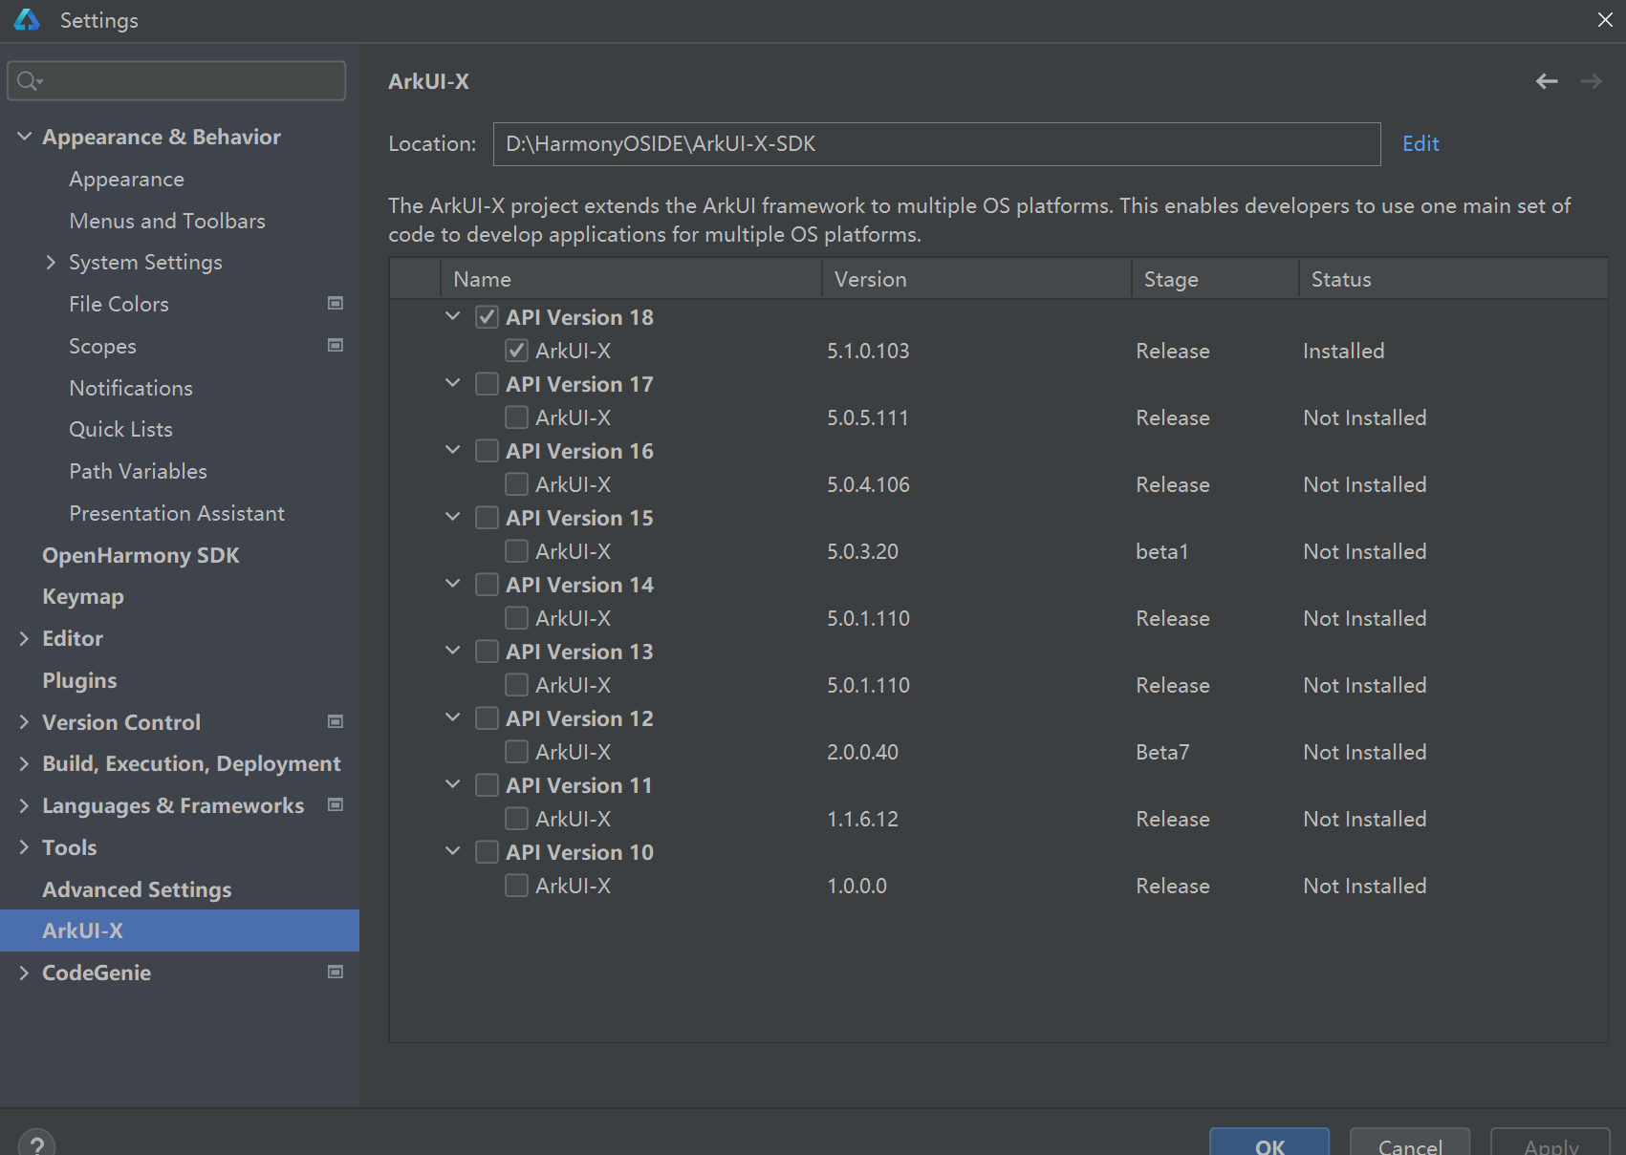1626x1155 pixels.
Task: Click the help question mark icon
Action: click(x=36, y=1144)
